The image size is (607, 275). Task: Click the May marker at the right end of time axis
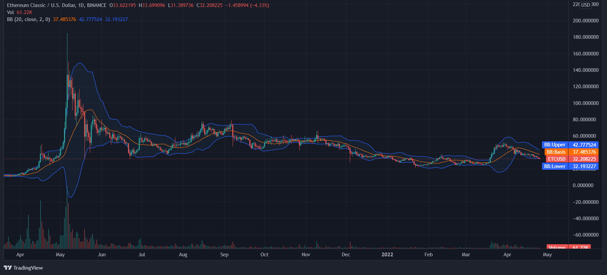547,255
